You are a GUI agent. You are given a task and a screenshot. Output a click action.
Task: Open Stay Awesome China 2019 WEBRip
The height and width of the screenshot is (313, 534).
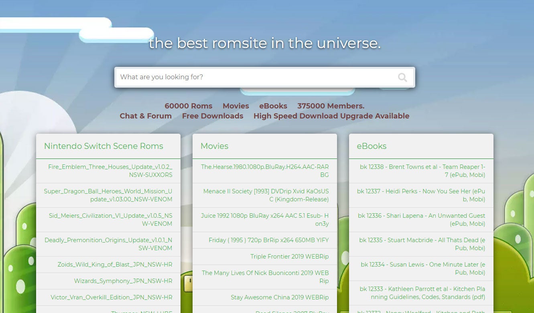[279, 297]
